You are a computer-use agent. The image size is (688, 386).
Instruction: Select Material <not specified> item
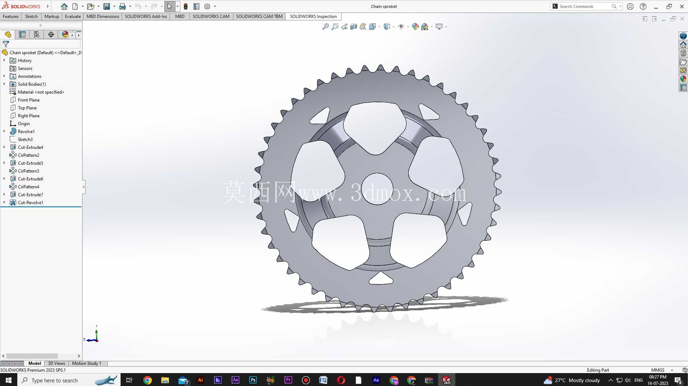pos(41,92)
